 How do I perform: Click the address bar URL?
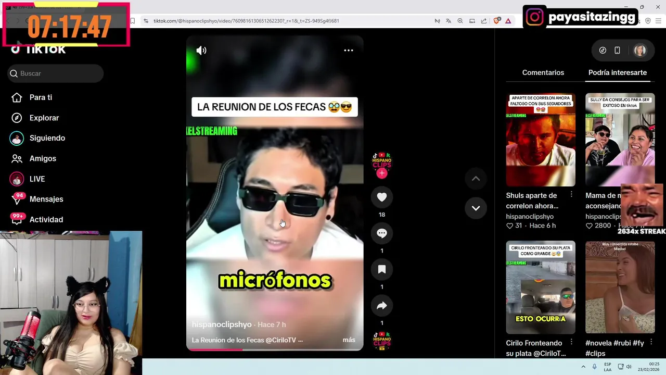coord(246,21)
